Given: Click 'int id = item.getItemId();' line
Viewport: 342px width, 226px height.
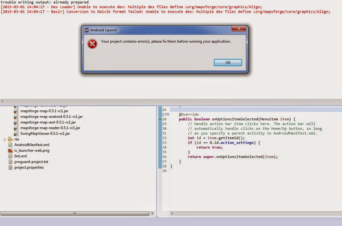Looking at the screenshot, I should tap(216, 138).
